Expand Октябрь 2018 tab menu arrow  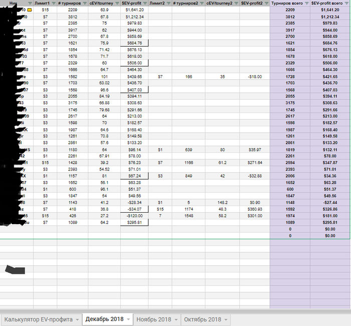[226, 319]
